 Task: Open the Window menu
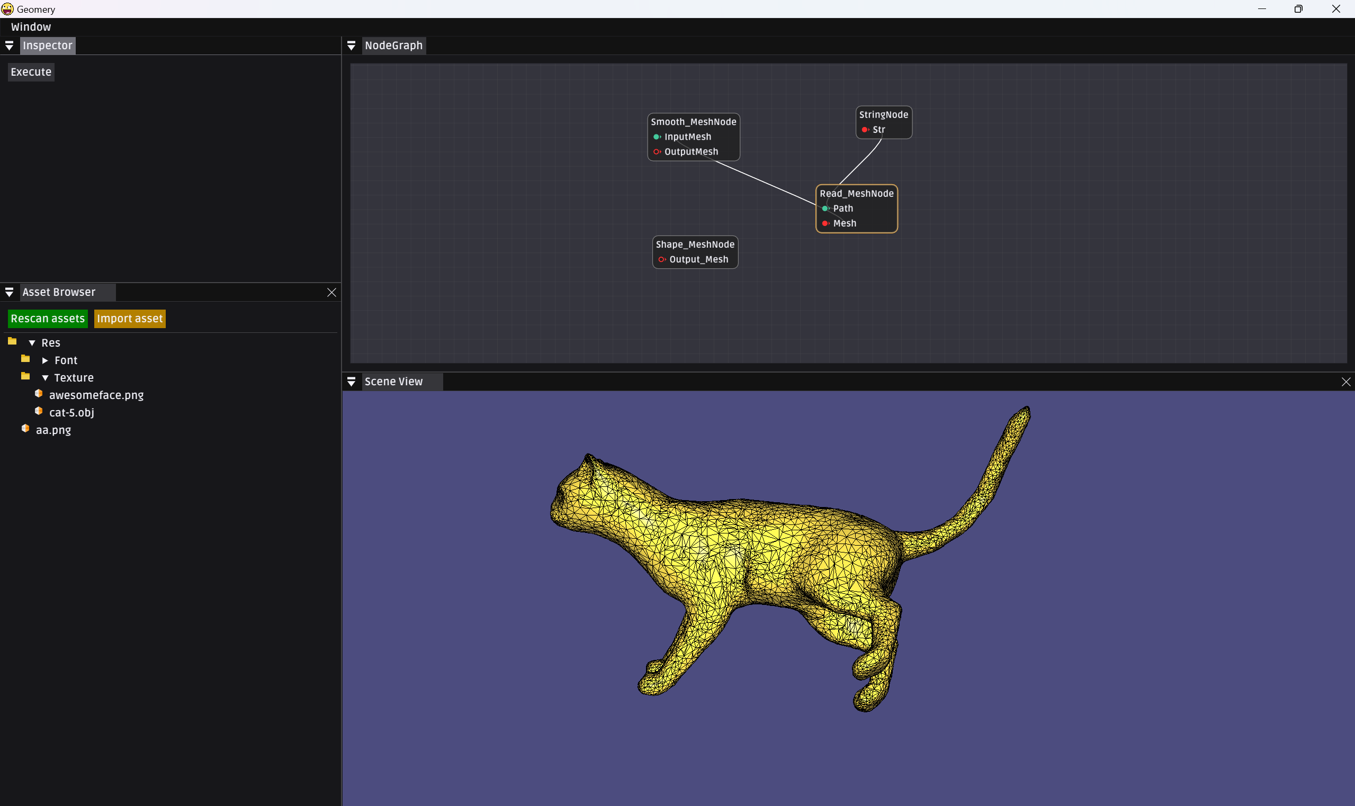coord(31,26)
